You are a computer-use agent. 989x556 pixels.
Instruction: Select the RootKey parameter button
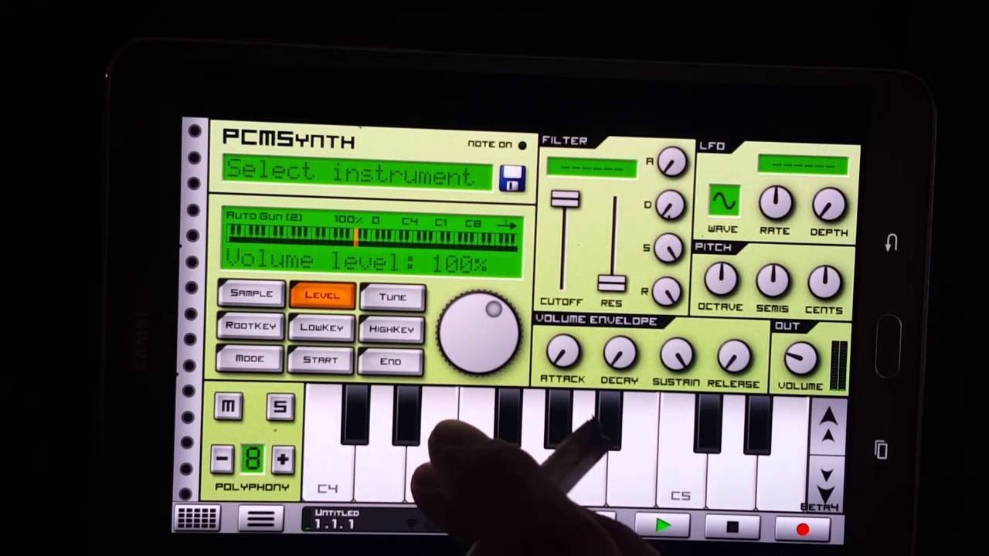pos(250,326)
